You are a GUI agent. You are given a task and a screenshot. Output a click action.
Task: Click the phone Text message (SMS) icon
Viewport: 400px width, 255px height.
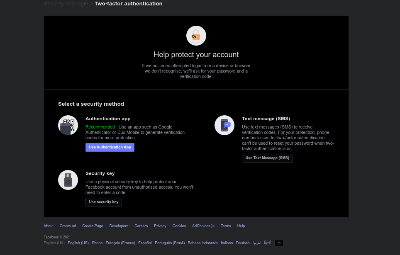[x=224, y=125]
